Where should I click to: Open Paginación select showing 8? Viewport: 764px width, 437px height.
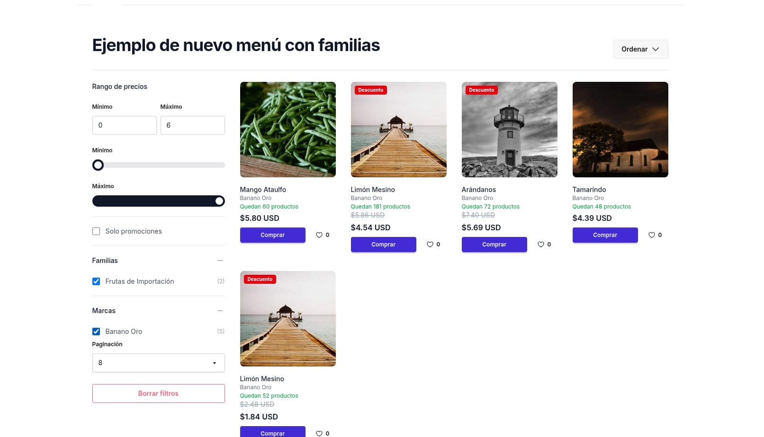pyautogui.click(x=158, y=363)
